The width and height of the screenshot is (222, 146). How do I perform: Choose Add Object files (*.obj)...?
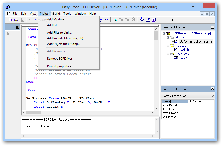pyautogui.click(x=69, y=44)
